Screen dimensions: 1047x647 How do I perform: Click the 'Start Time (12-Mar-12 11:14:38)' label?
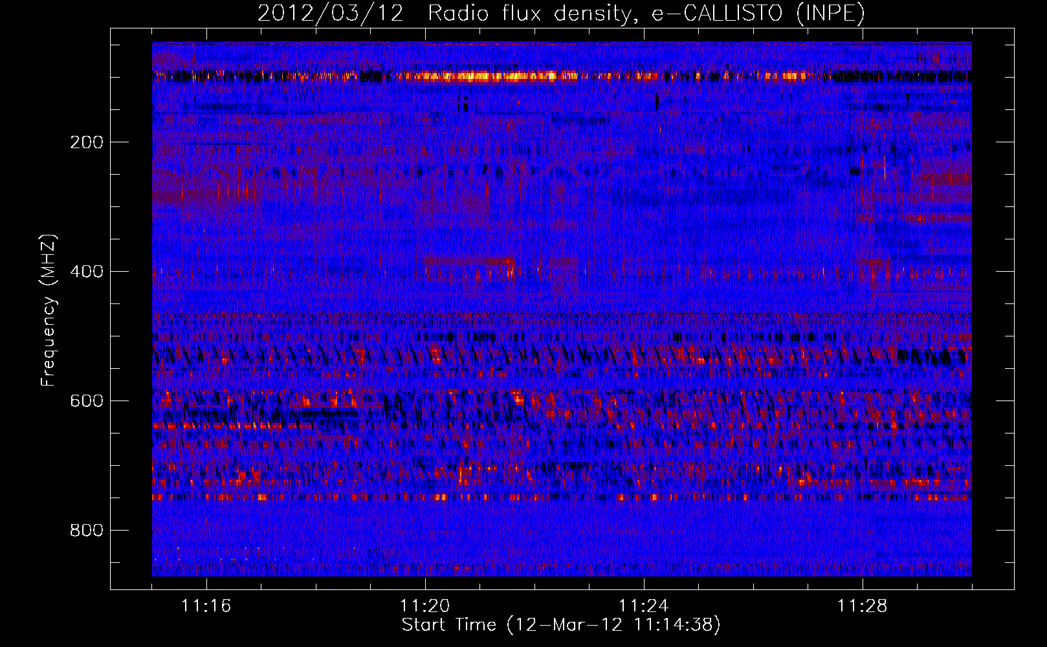click(561, 625)
